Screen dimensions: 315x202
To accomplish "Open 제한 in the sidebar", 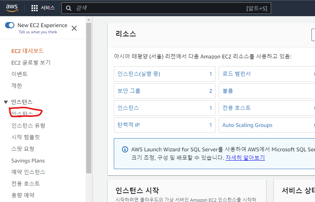I will tap(16, 86).
